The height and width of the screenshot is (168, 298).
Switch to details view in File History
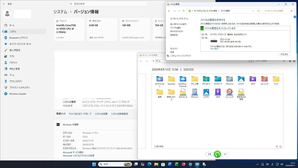tap(277, 146)
